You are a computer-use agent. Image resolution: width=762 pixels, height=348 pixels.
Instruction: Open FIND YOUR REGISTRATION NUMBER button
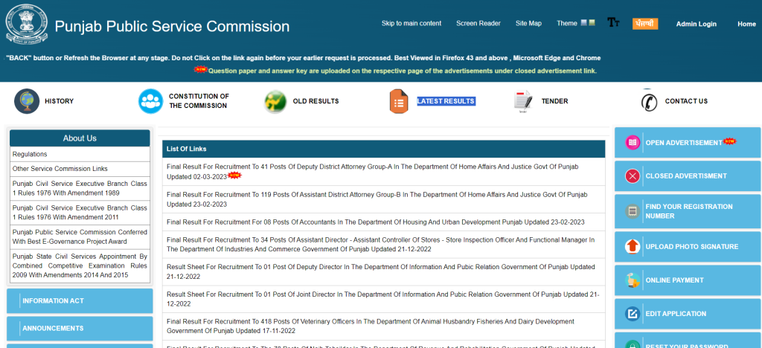(687, 211)
